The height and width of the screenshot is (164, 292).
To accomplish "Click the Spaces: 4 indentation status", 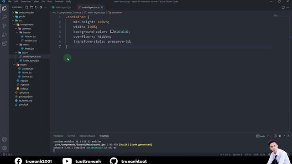I will [237, 154].
